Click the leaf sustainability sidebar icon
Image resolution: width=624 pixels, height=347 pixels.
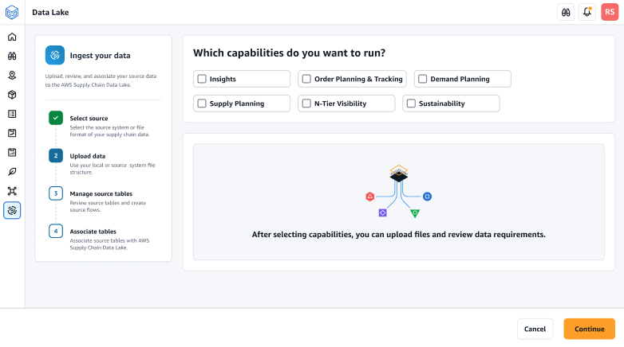12,171
